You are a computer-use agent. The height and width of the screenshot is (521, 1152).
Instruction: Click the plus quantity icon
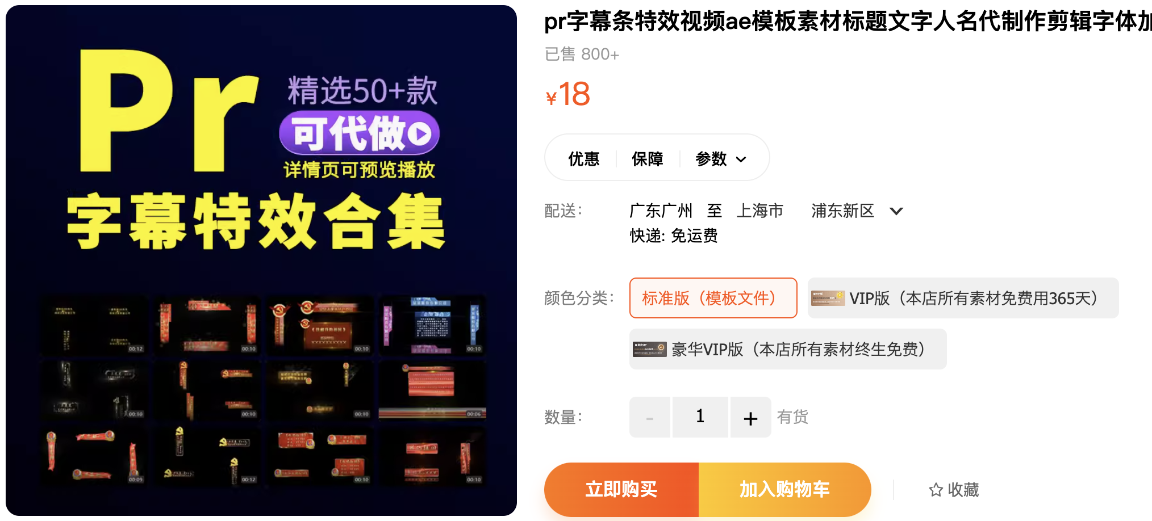(750, 418)
